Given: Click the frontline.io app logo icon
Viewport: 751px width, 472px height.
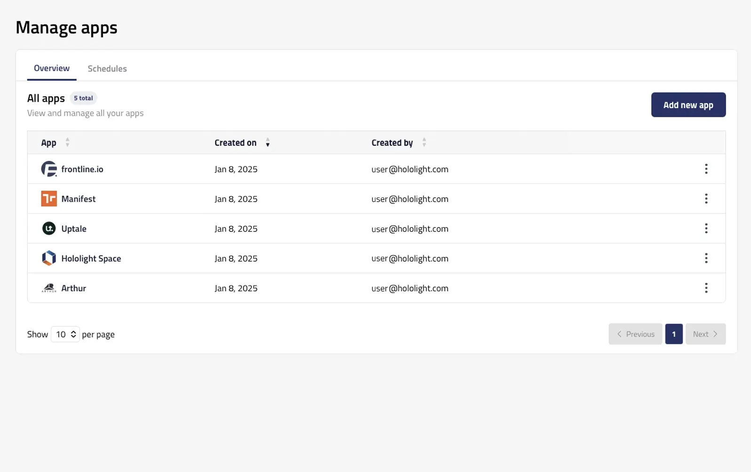Looking at the screenshot, I should point(49,169).
